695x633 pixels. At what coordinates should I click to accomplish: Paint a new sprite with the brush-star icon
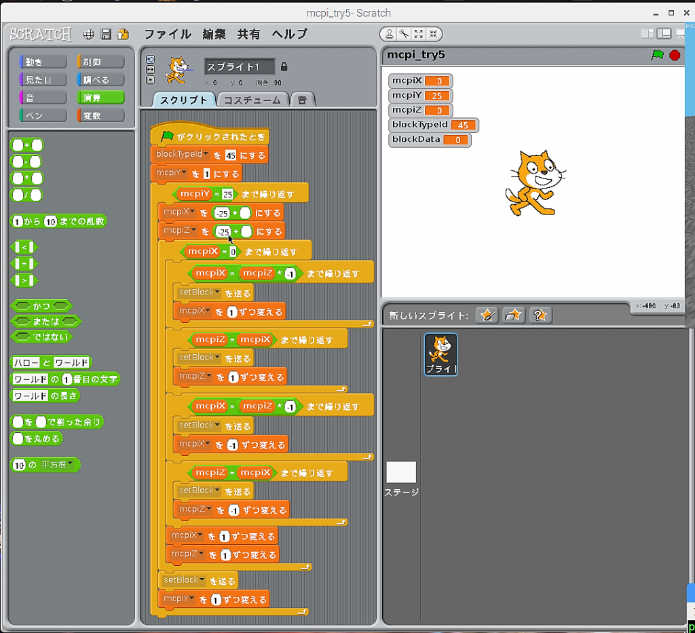point(487,315)
